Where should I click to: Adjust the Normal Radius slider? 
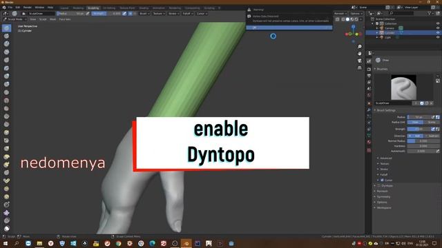coord(423,141)
